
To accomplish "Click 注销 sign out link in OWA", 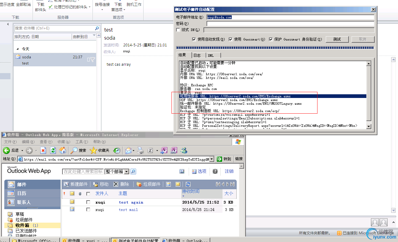I will point(229,171).
